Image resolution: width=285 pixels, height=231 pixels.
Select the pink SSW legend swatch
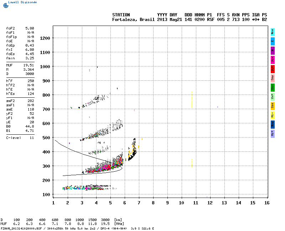[273, 78]
